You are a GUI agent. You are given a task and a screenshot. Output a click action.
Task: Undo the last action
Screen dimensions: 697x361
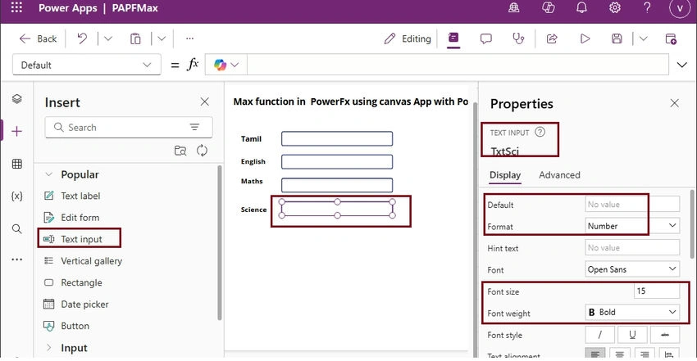coord(82,39)
